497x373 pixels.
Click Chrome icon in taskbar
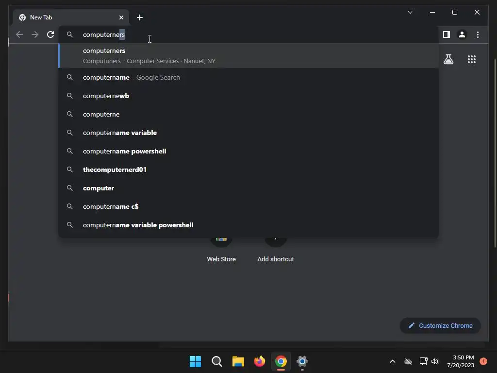tap(281, 361)
